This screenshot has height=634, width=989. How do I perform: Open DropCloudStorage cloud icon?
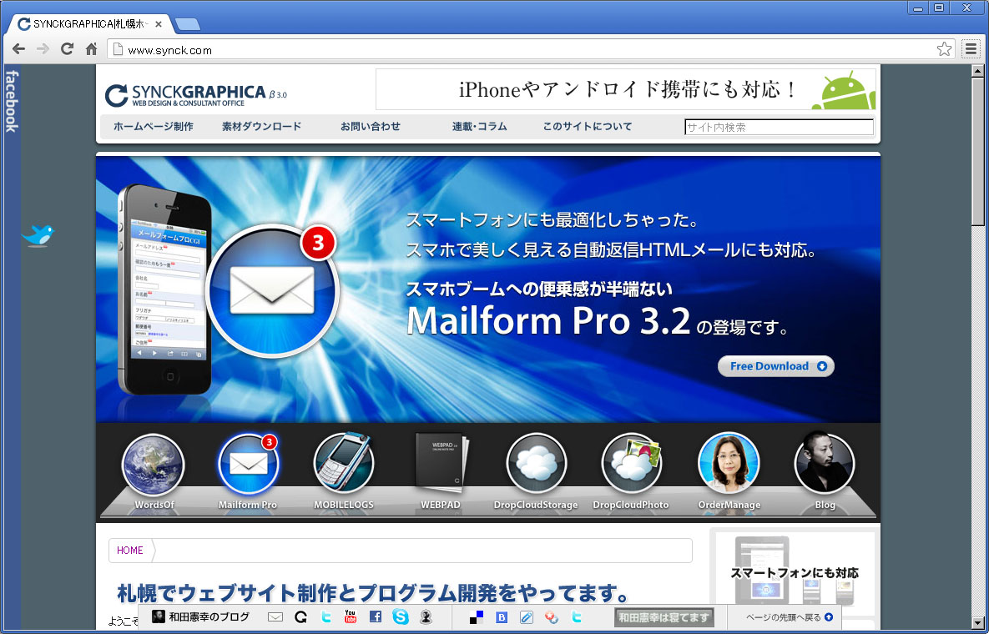[537, 465]
